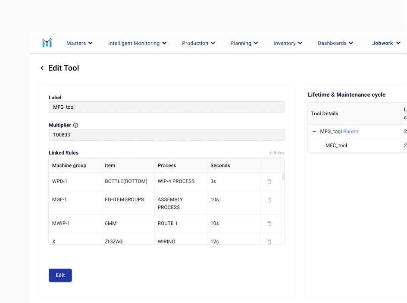Open the Dashboards menu
The height and width of the screenshot is (303, 407).
click(x=335, y=43)
